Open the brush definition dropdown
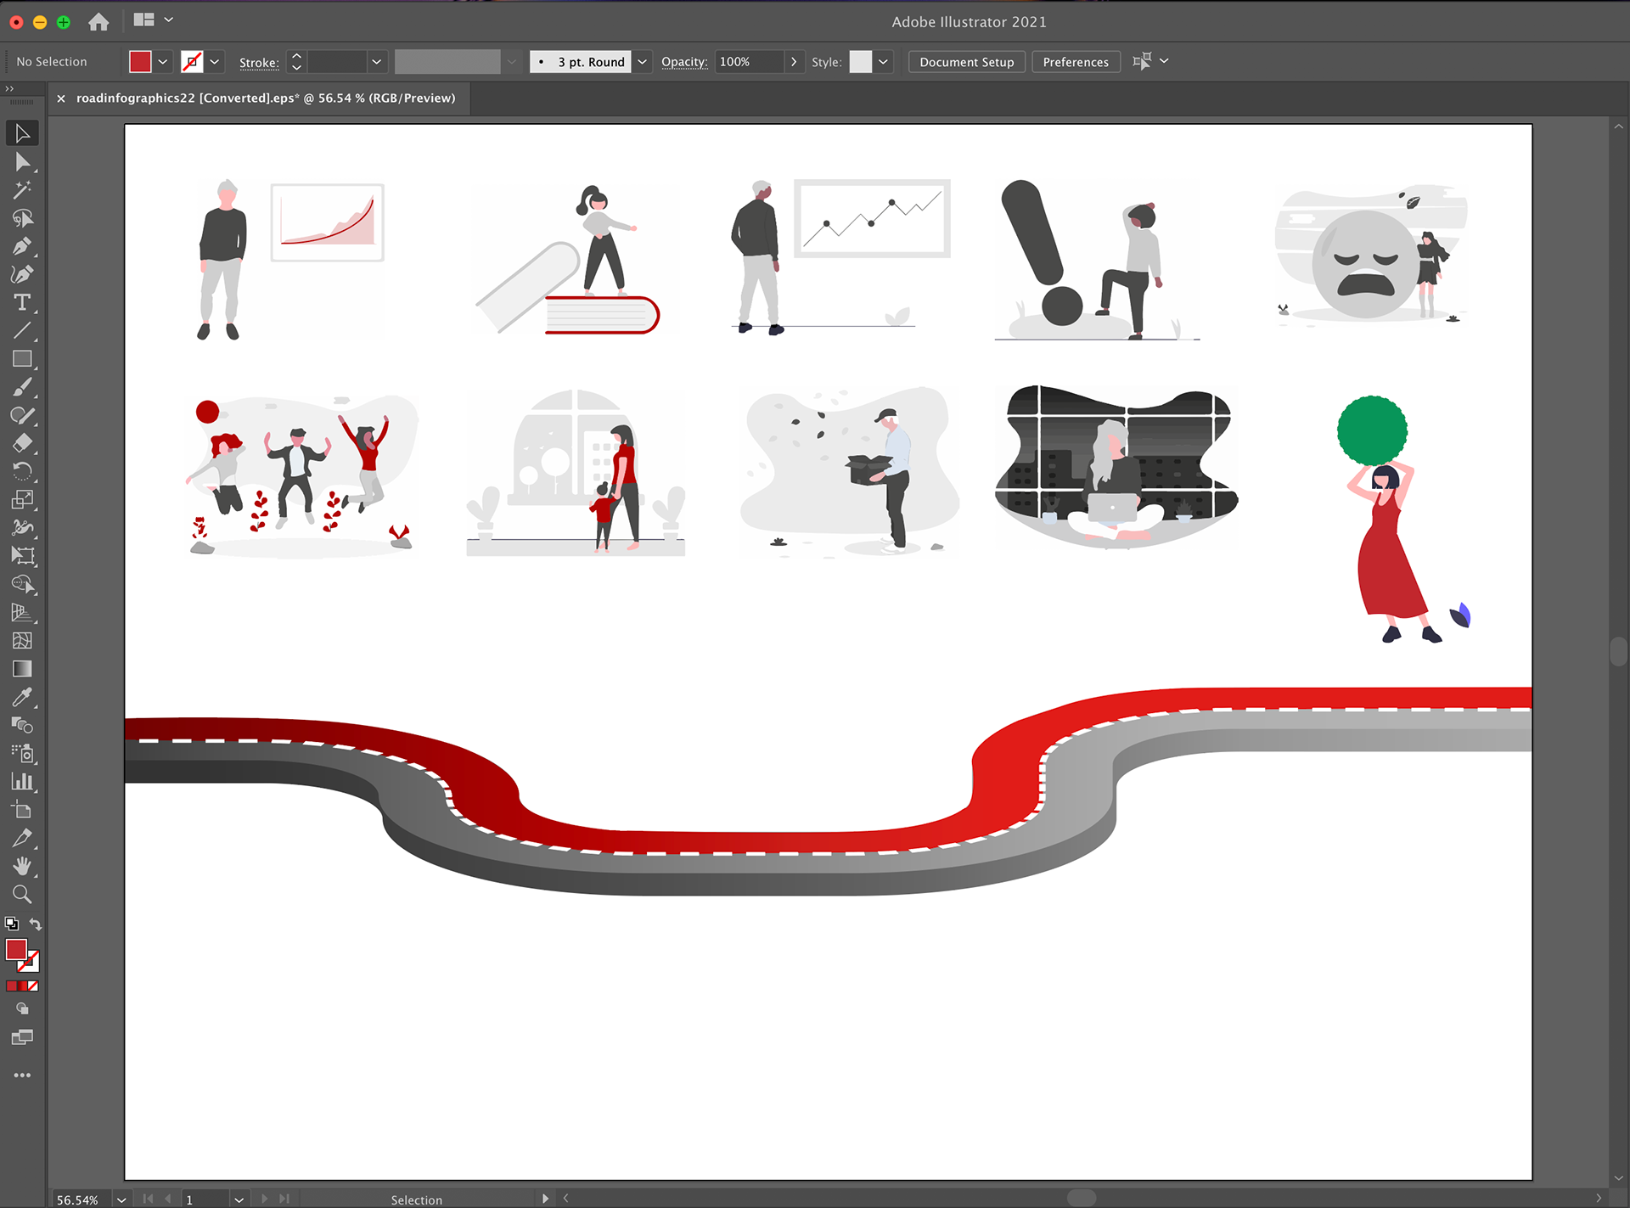The width and height of the screenshot is (1630, 1208). pyautogui.click(x=643, y=62)
